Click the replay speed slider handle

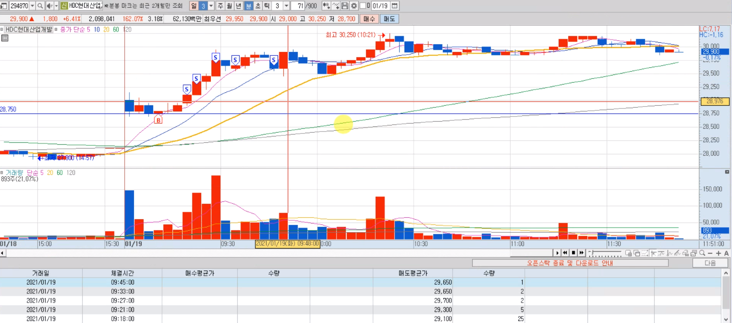[592, 252]
